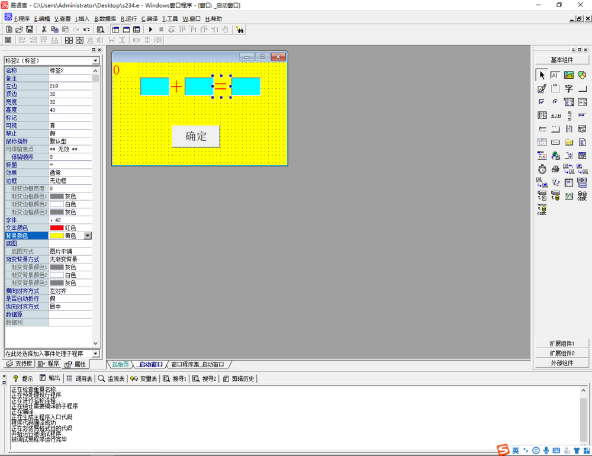This screenshot has height=456, width=592.
Task: Click the Open file toolbar icon
Action: (x=20, y=30)
